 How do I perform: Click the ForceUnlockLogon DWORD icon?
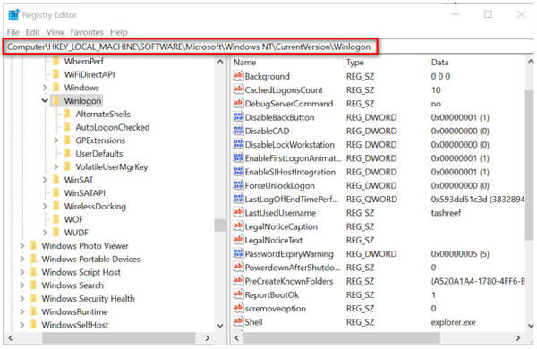238,185
